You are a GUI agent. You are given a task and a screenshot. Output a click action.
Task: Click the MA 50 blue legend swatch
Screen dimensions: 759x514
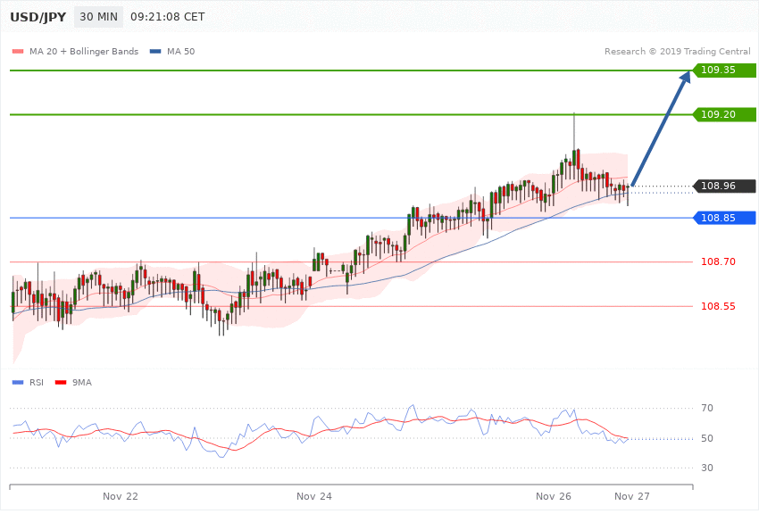155,51
